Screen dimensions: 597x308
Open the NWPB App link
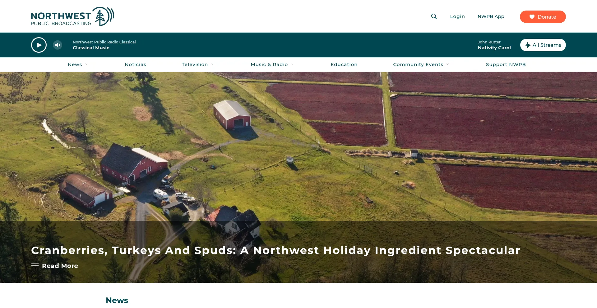491,16
